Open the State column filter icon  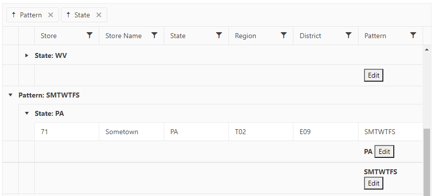pos(219,35)
